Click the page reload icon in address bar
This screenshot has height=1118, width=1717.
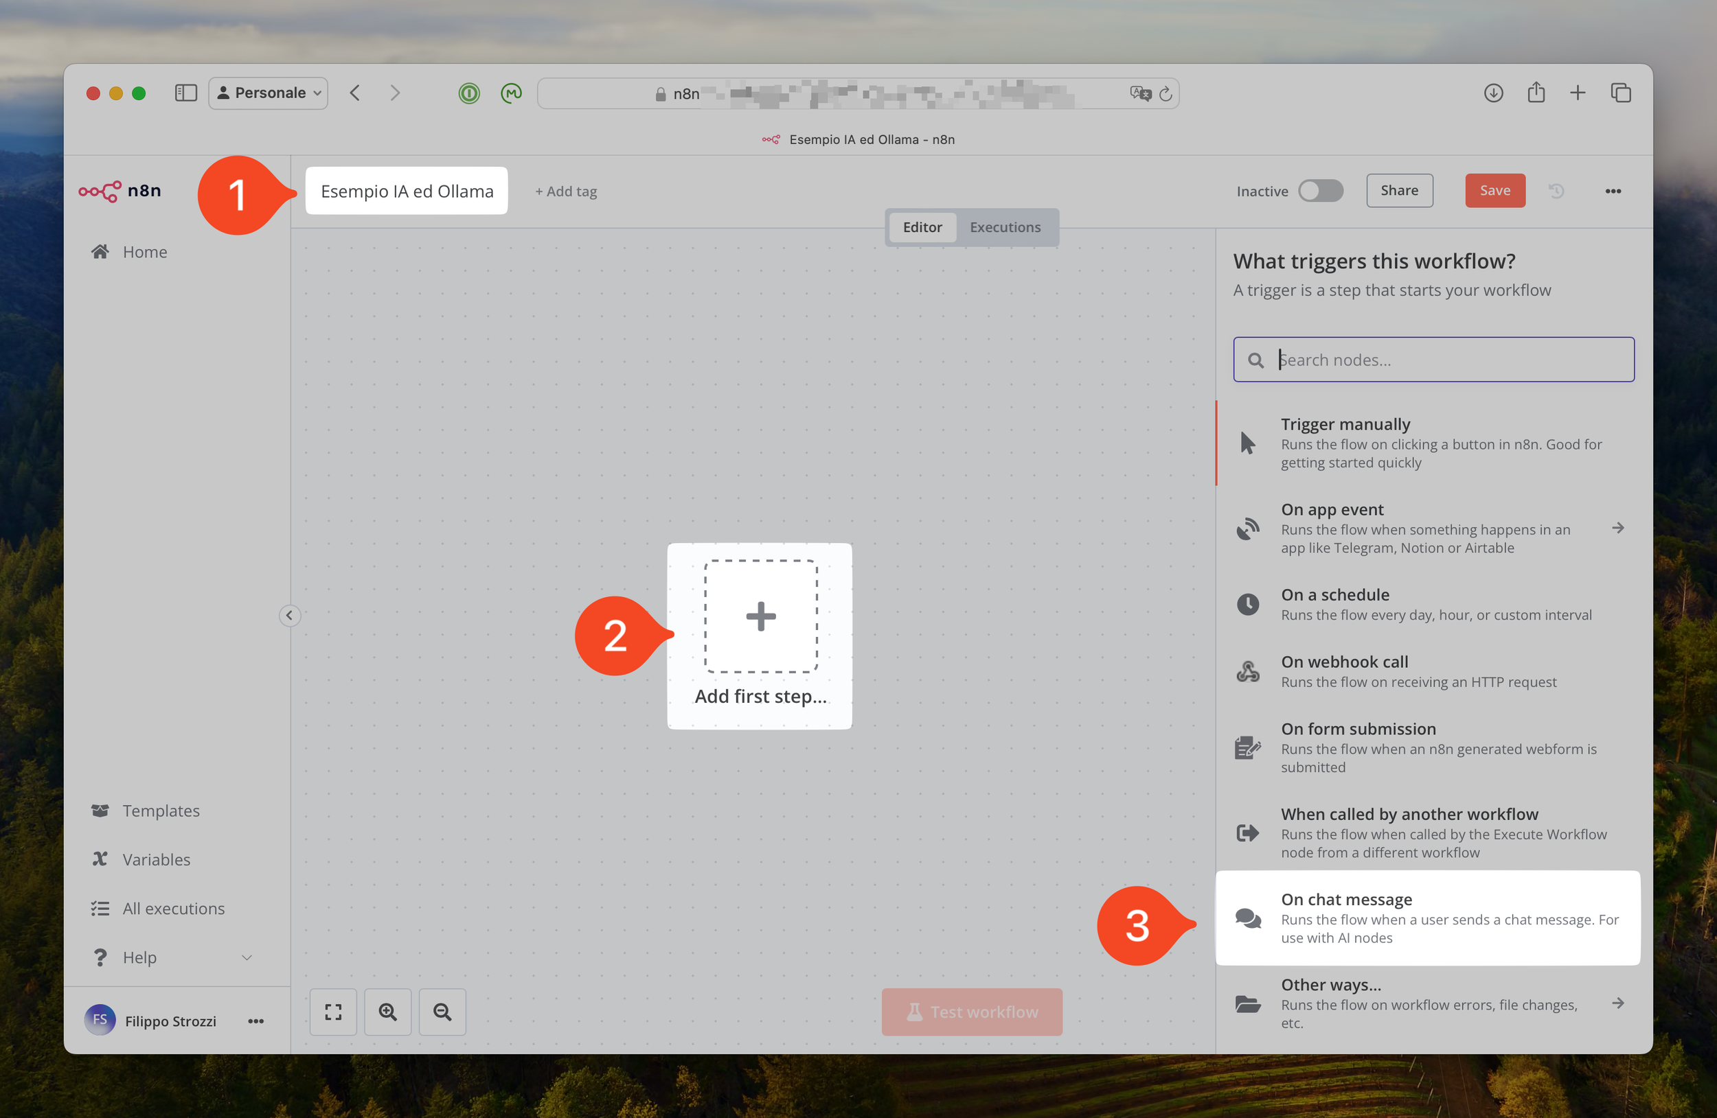(1165, 94)
